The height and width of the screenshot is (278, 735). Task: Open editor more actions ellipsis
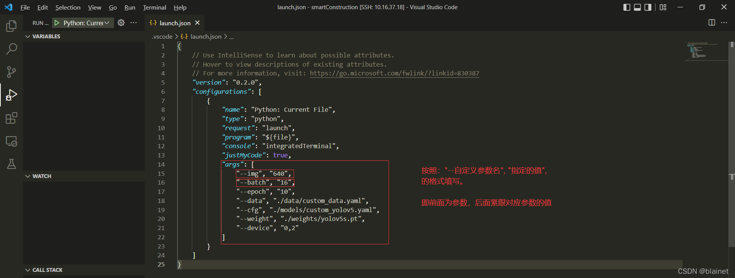(724, 23)
